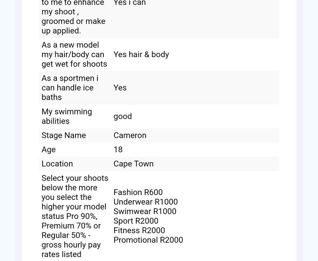Viewport: 318px width, 261px height.
Task: Click the 'Cape Town' location value
Action: pyautogui.click(x=133, y=164)
